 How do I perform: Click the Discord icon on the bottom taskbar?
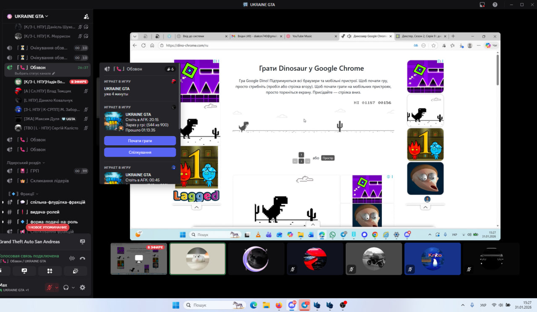[292, 305]
